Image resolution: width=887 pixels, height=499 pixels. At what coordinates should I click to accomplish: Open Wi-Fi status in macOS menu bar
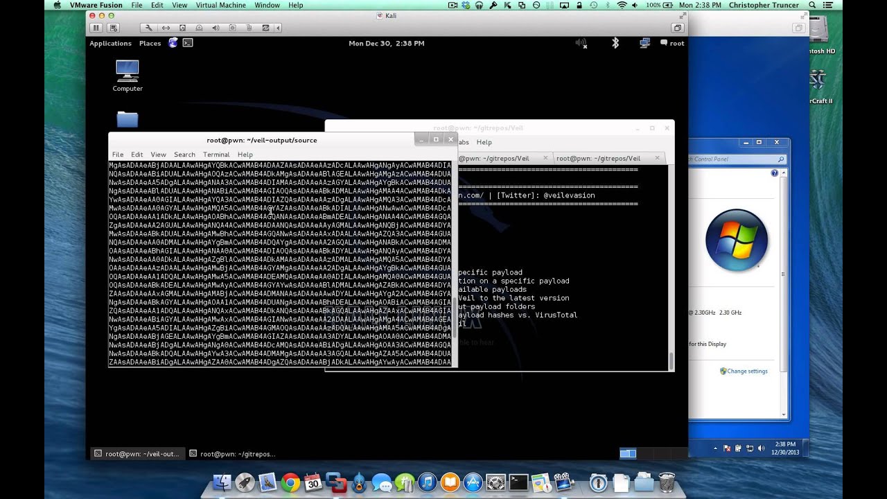tap(622, 5)
